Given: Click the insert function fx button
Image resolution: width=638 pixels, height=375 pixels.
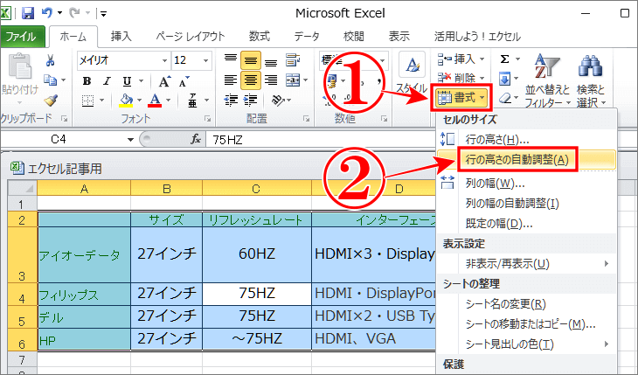Looking at the screenshot, I should tap(196, 140).
